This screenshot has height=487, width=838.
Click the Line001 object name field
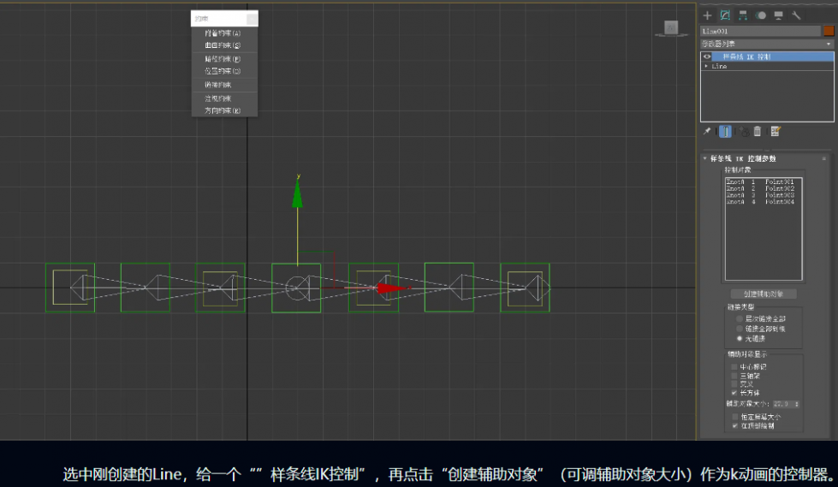(x=760, y=31)
